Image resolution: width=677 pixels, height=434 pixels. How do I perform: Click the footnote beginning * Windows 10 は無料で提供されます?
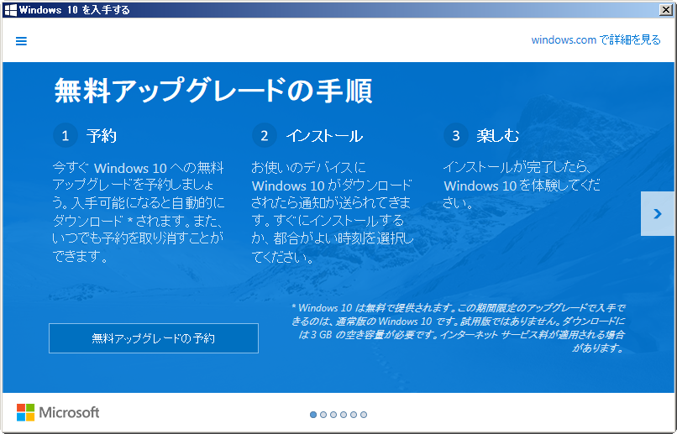click(x=458, y=328)
